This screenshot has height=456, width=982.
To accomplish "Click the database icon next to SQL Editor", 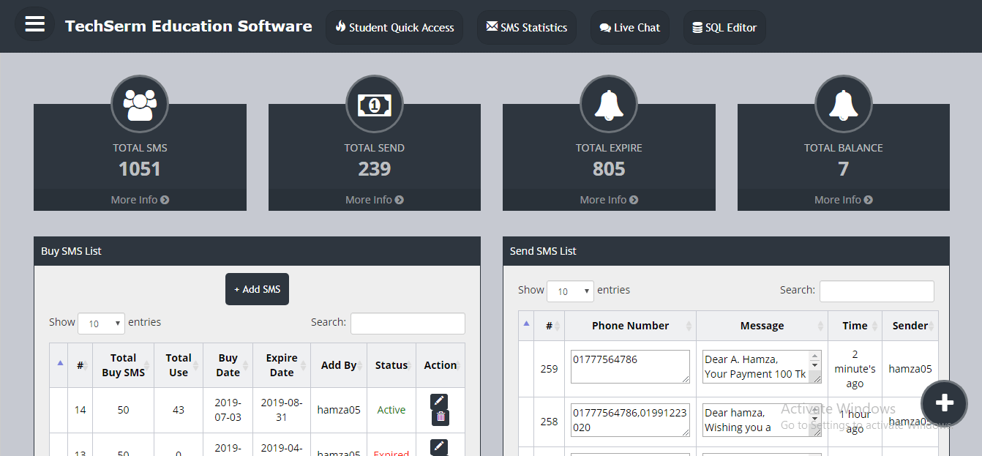I will [697, 27].
